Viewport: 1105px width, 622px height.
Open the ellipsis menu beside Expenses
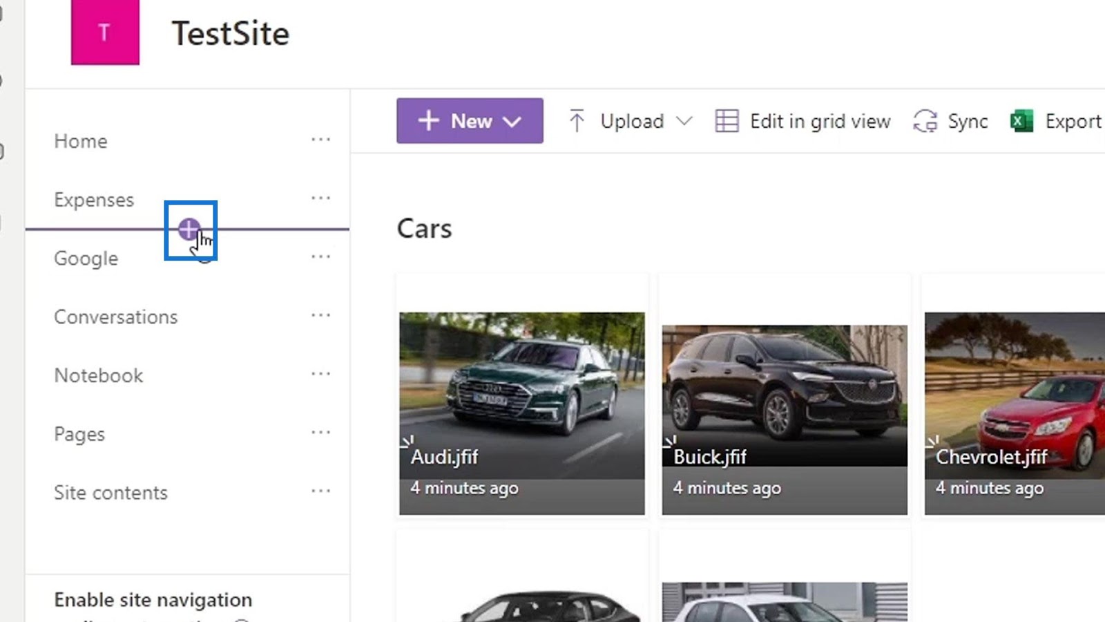pos(320,198)
